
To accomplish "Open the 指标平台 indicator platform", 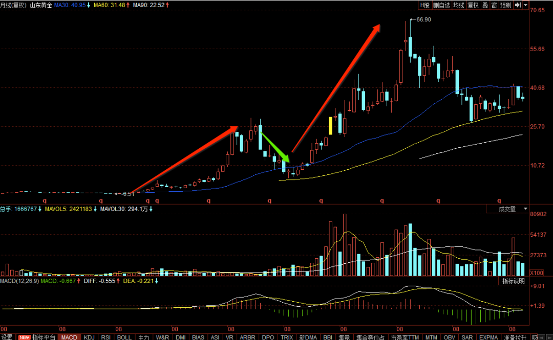I will [x=37, y=337].
